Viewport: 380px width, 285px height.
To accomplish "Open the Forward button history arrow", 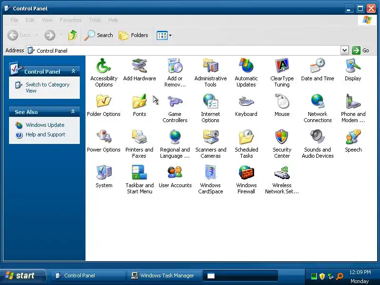I will click(x=61, y=35).
